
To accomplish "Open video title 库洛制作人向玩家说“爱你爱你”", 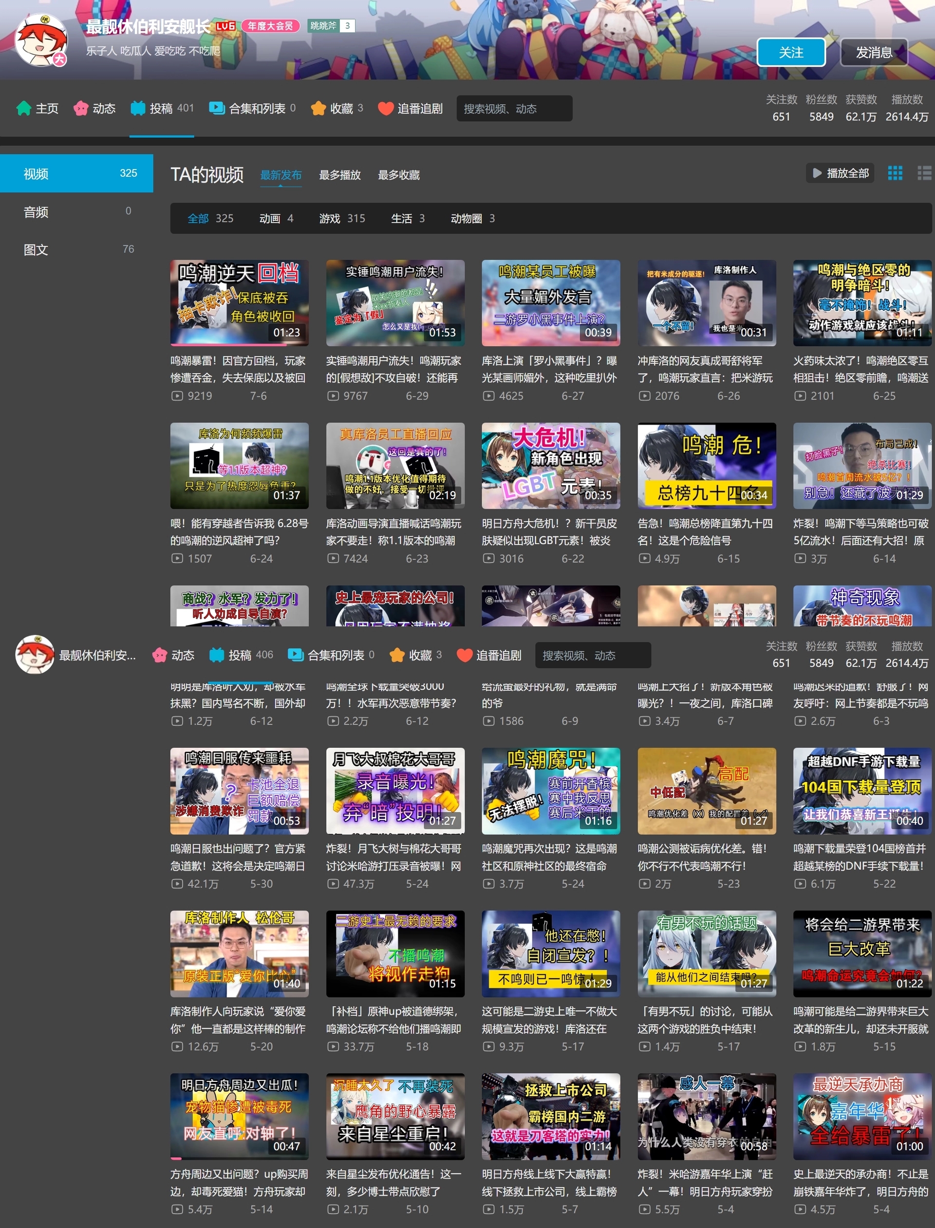I will 238,1020.
